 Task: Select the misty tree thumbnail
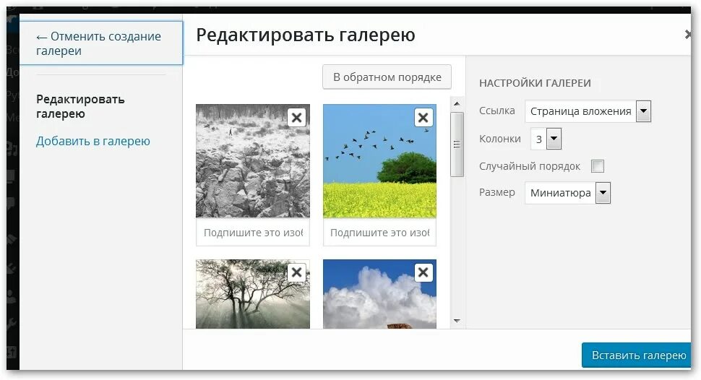click(253, 294)
